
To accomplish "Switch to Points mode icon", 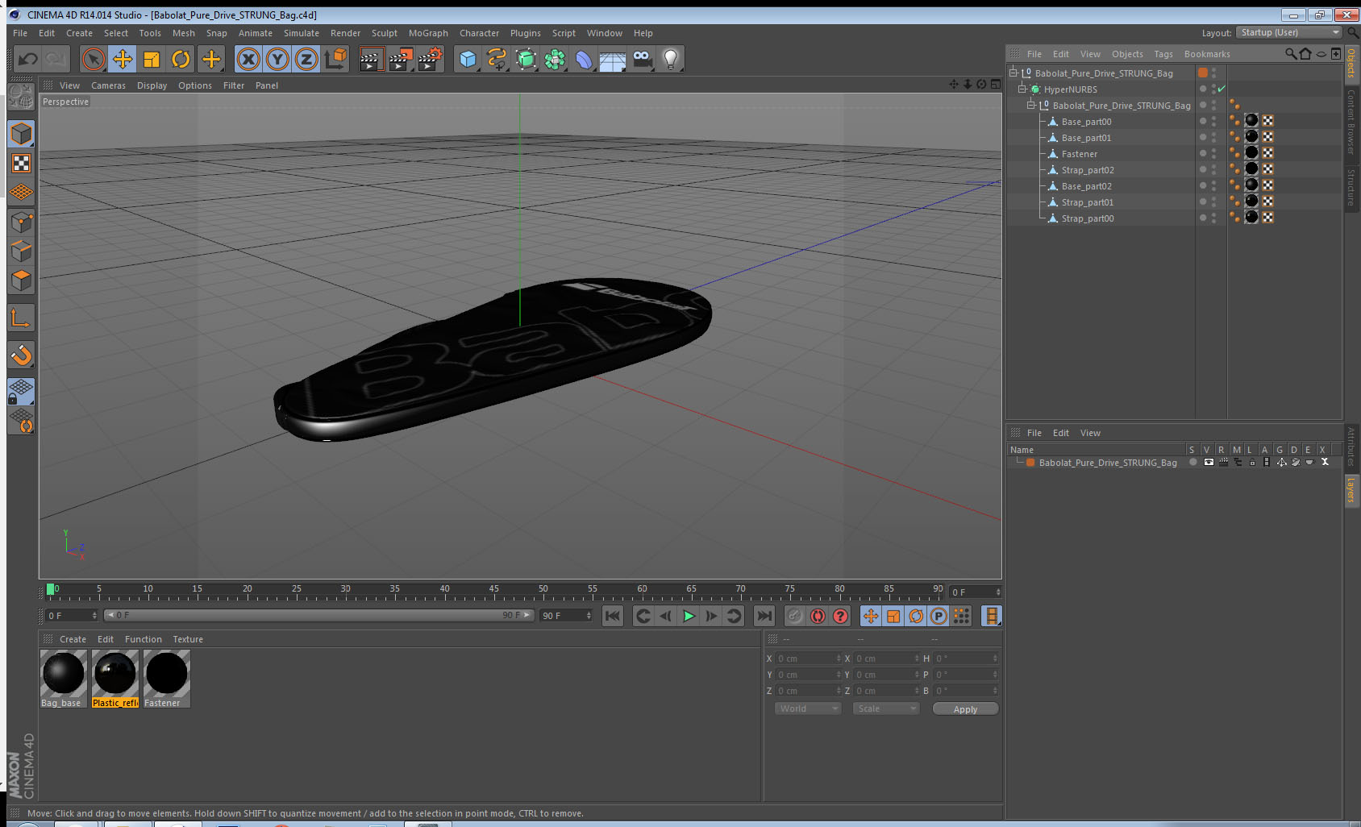I will 21,222.
